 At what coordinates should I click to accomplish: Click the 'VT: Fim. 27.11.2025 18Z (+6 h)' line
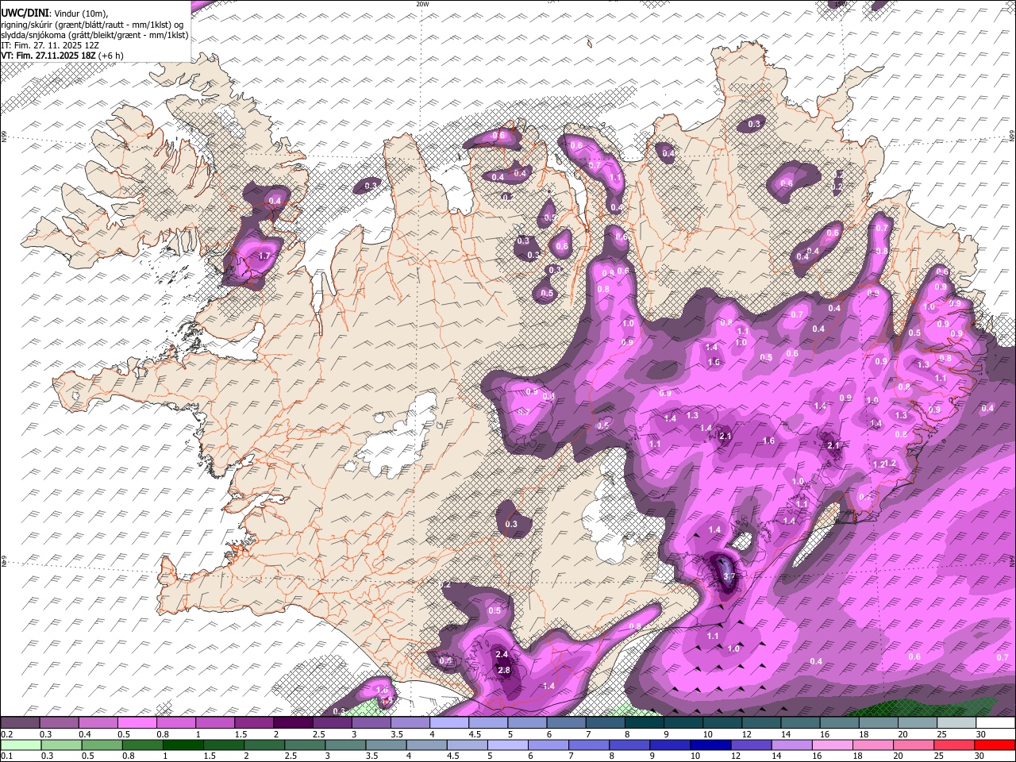pos(62,56)
